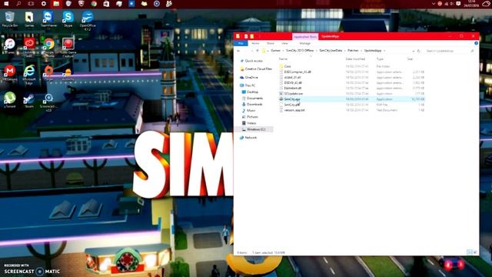Open the Home ribbon tab
The image size is (492, 277).
pyautogui.click(x=255, y=43)
